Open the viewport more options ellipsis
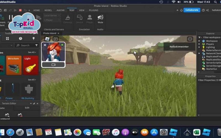 click(190, 39)
